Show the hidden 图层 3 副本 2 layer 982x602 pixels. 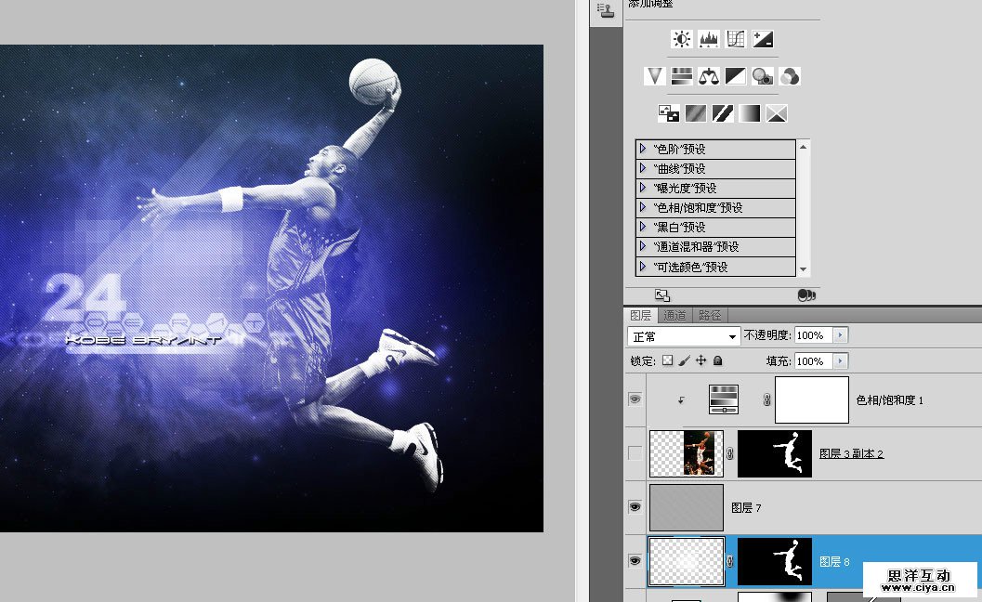[x=635, y=453]
